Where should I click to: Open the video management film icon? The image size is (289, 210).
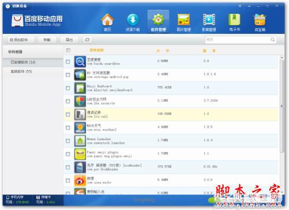click(209, 20)
